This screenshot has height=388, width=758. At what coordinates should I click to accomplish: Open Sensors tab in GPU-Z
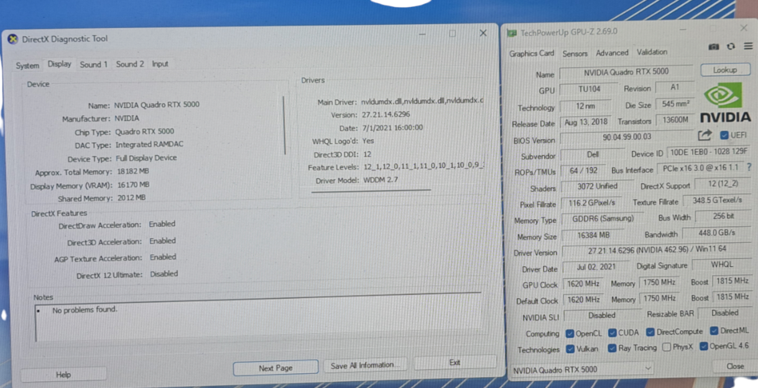click(575, 53)
